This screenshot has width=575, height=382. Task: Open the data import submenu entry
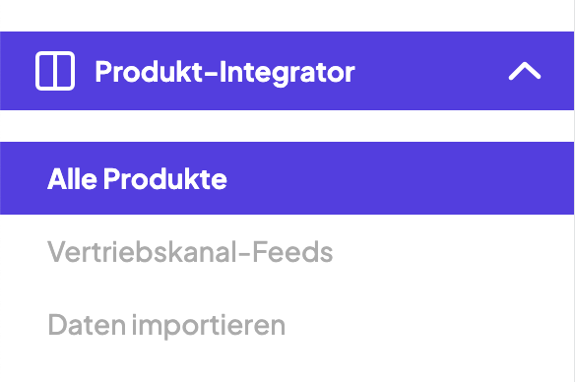coord(166,325)
